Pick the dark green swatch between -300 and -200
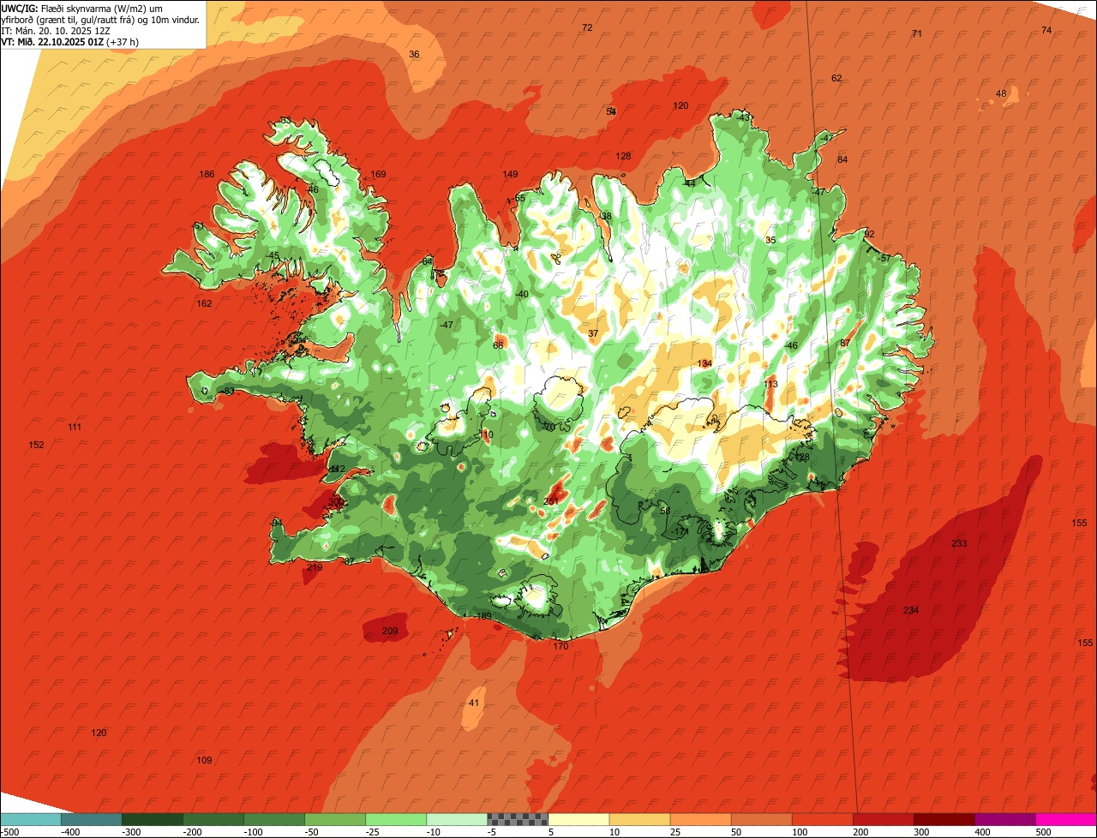The image size is (1097, 838). coord(153,819)
